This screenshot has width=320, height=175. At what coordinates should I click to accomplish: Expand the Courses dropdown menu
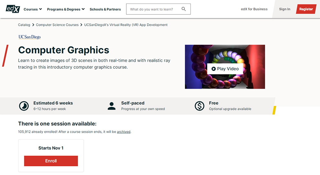33,9
